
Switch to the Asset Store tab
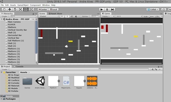[55, 14]
